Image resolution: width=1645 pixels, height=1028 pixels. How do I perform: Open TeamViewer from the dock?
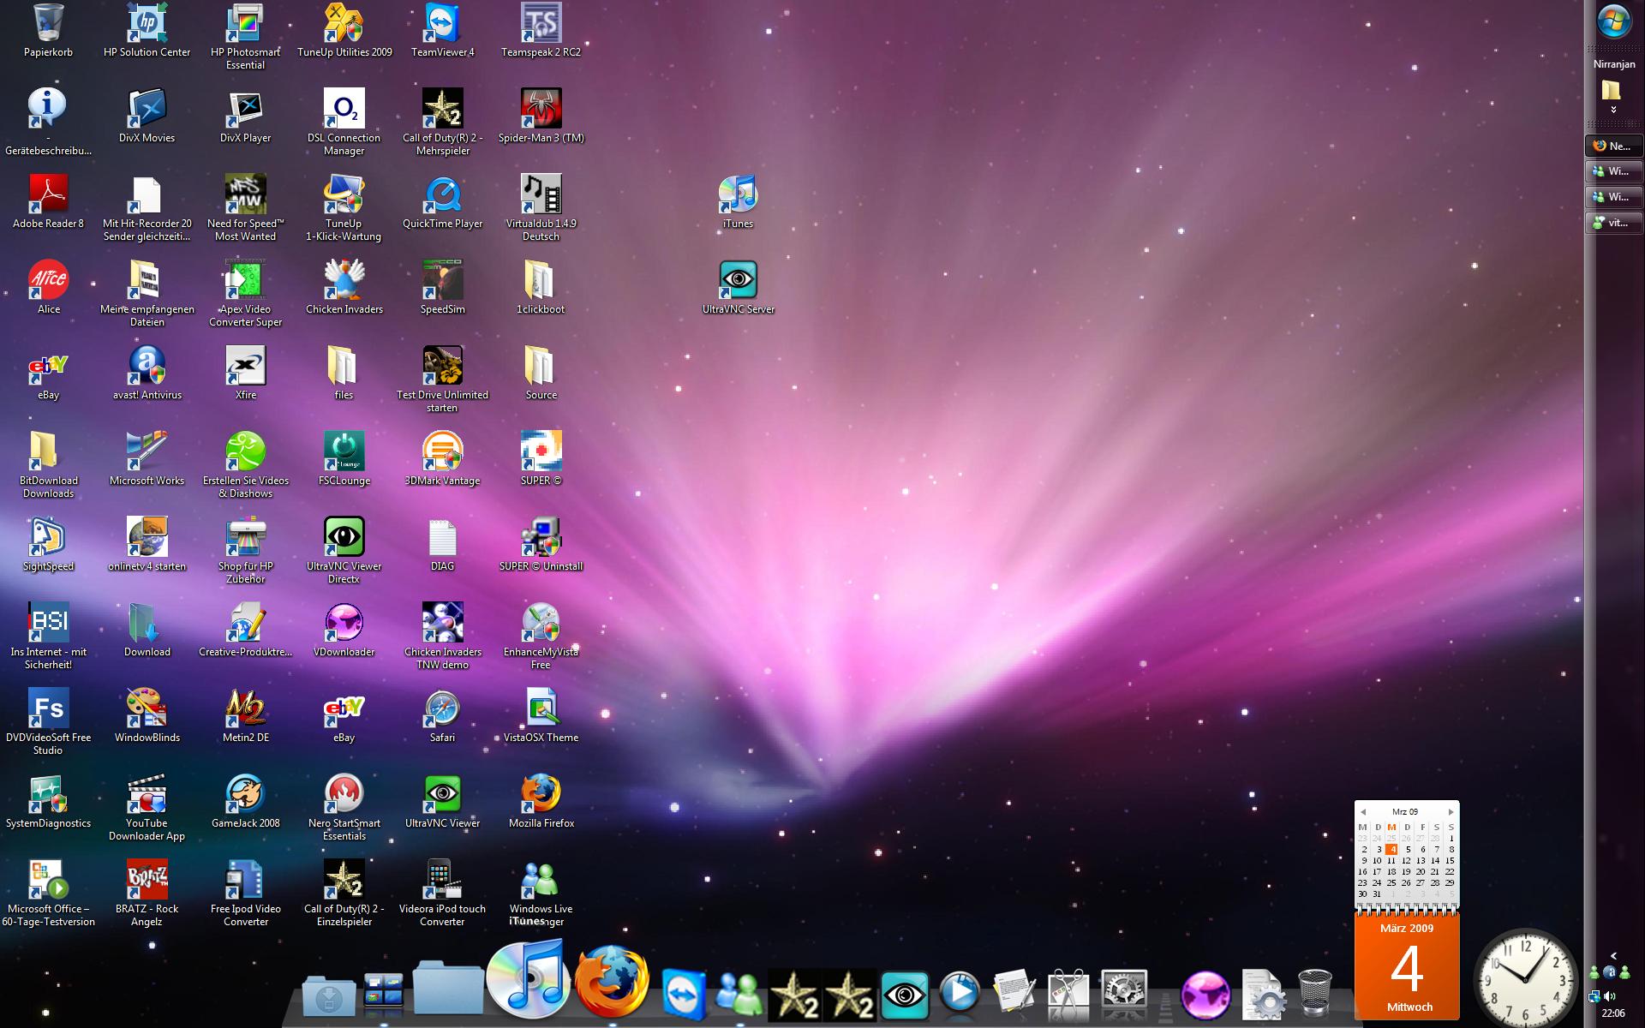684,995
